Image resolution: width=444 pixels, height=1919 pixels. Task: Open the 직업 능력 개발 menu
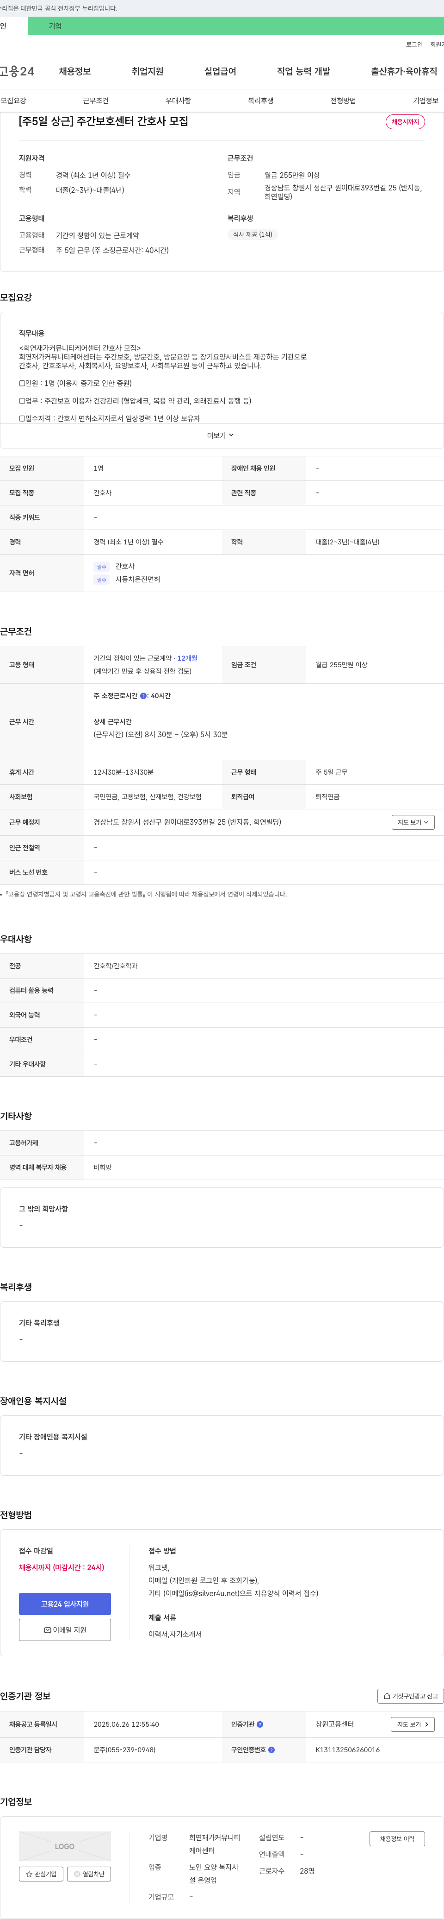coord(303,71)
